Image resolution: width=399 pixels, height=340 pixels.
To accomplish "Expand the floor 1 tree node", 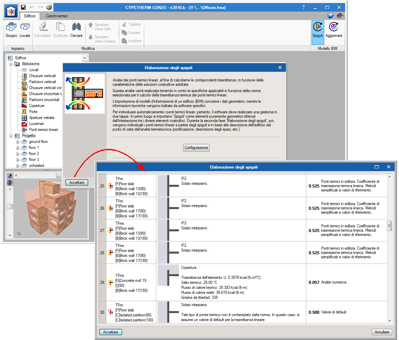I will pos(18,148).
